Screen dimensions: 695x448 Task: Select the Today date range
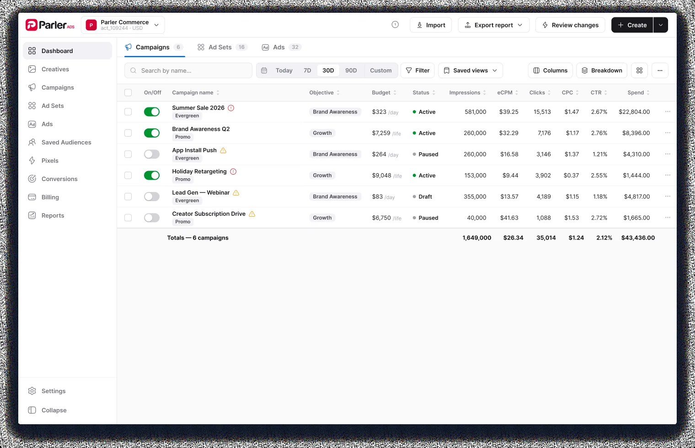pos(284,70)
